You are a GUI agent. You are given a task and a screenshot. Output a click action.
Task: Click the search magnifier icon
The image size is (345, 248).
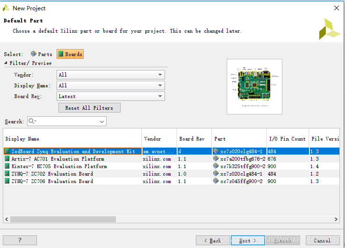pyautogui.click(x=32, y=121)
